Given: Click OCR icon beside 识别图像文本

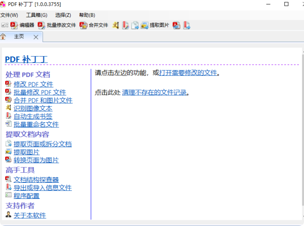Looking at the screenshot, I should tap(8, 107).
